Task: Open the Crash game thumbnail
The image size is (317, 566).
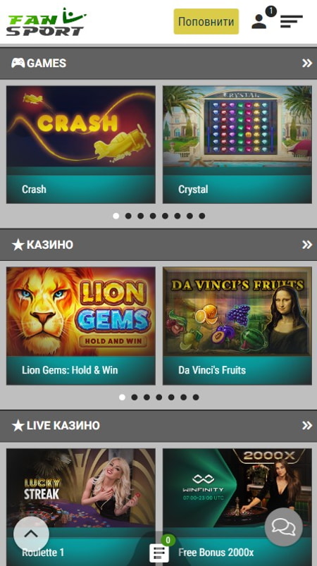Action: pyautogui.click(x=81, y=144)
